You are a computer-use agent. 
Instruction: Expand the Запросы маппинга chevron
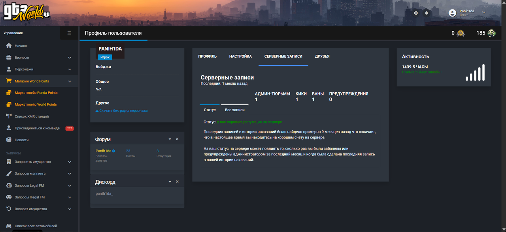pos(70,174)
